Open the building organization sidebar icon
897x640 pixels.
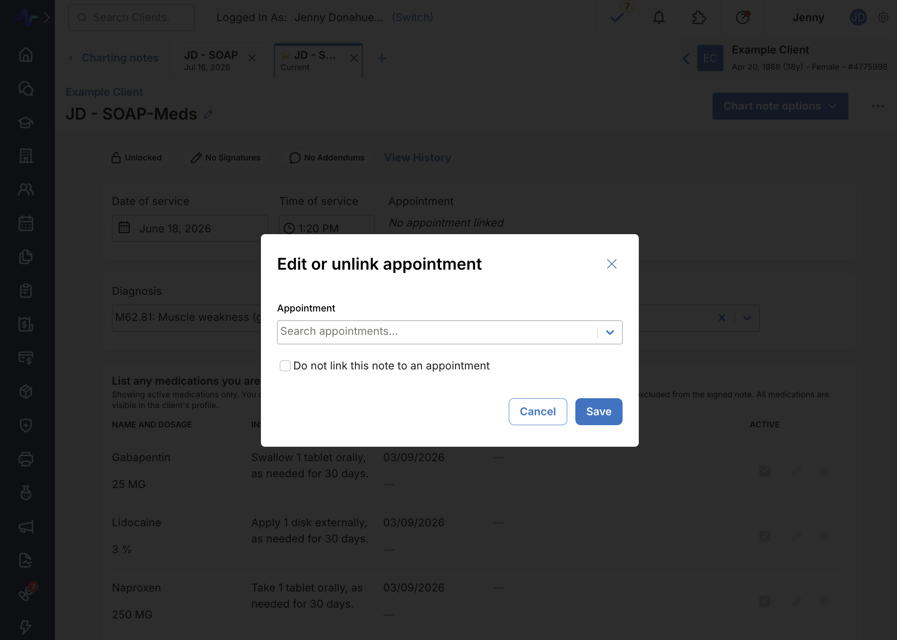[26, 156]
